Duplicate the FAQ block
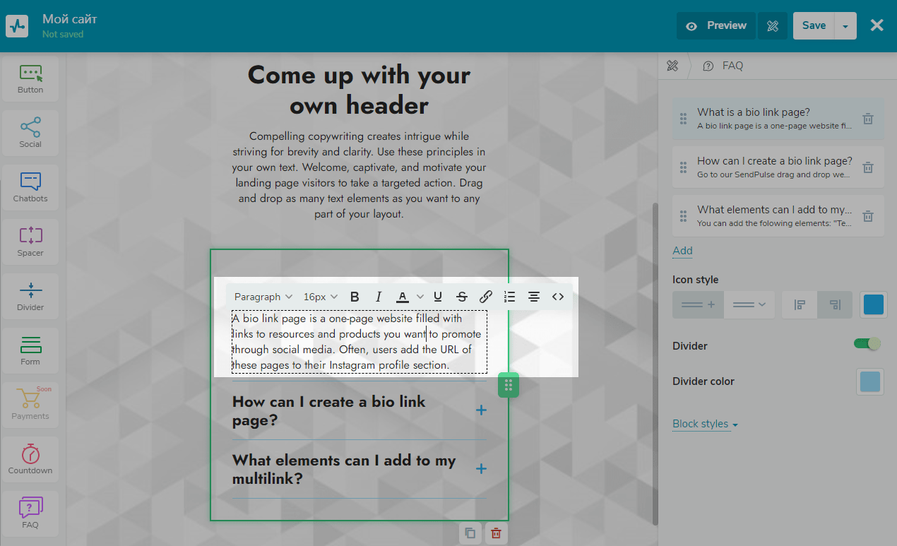This screenshot has width=897, height=546. (470, 533)
